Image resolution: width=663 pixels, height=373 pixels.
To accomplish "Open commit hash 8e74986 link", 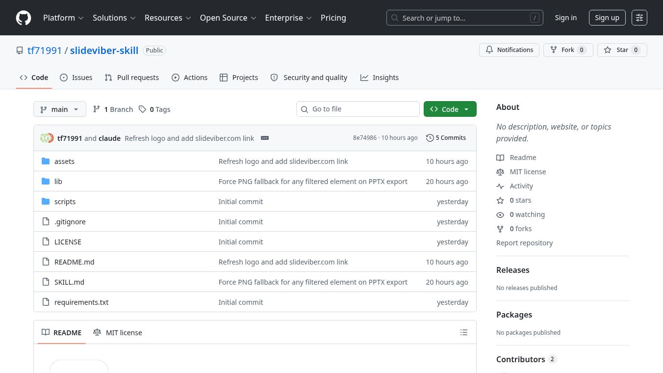I will [x=364, y=138].
